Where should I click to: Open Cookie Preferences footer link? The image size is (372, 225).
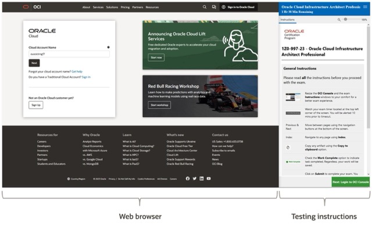[146, 178]
